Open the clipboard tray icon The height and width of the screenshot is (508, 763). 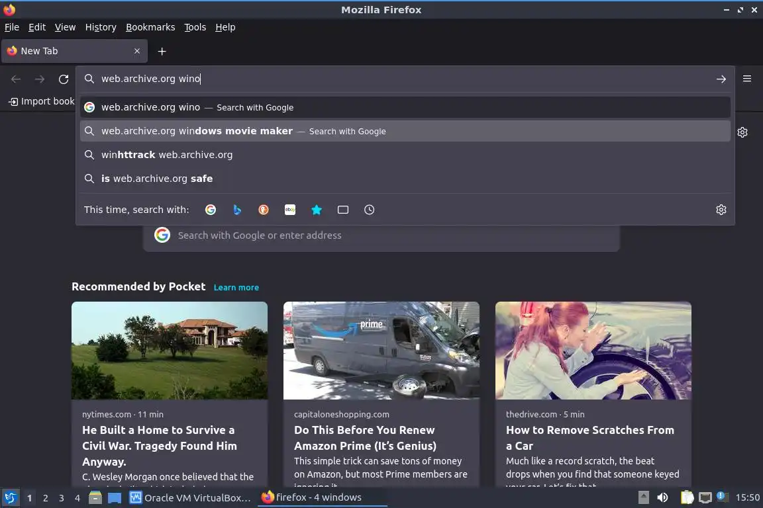(x=687, y=497)
